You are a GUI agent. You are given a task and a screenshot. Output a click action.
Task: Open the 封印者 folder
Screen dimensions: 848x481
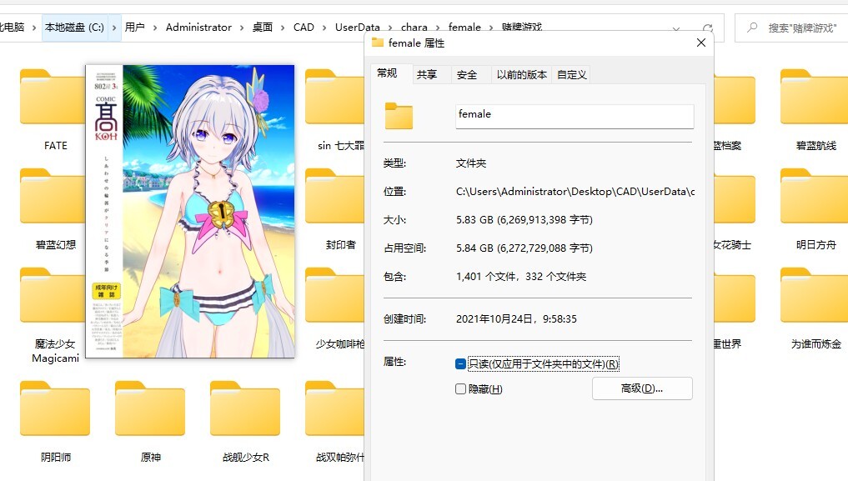[335, 210]
